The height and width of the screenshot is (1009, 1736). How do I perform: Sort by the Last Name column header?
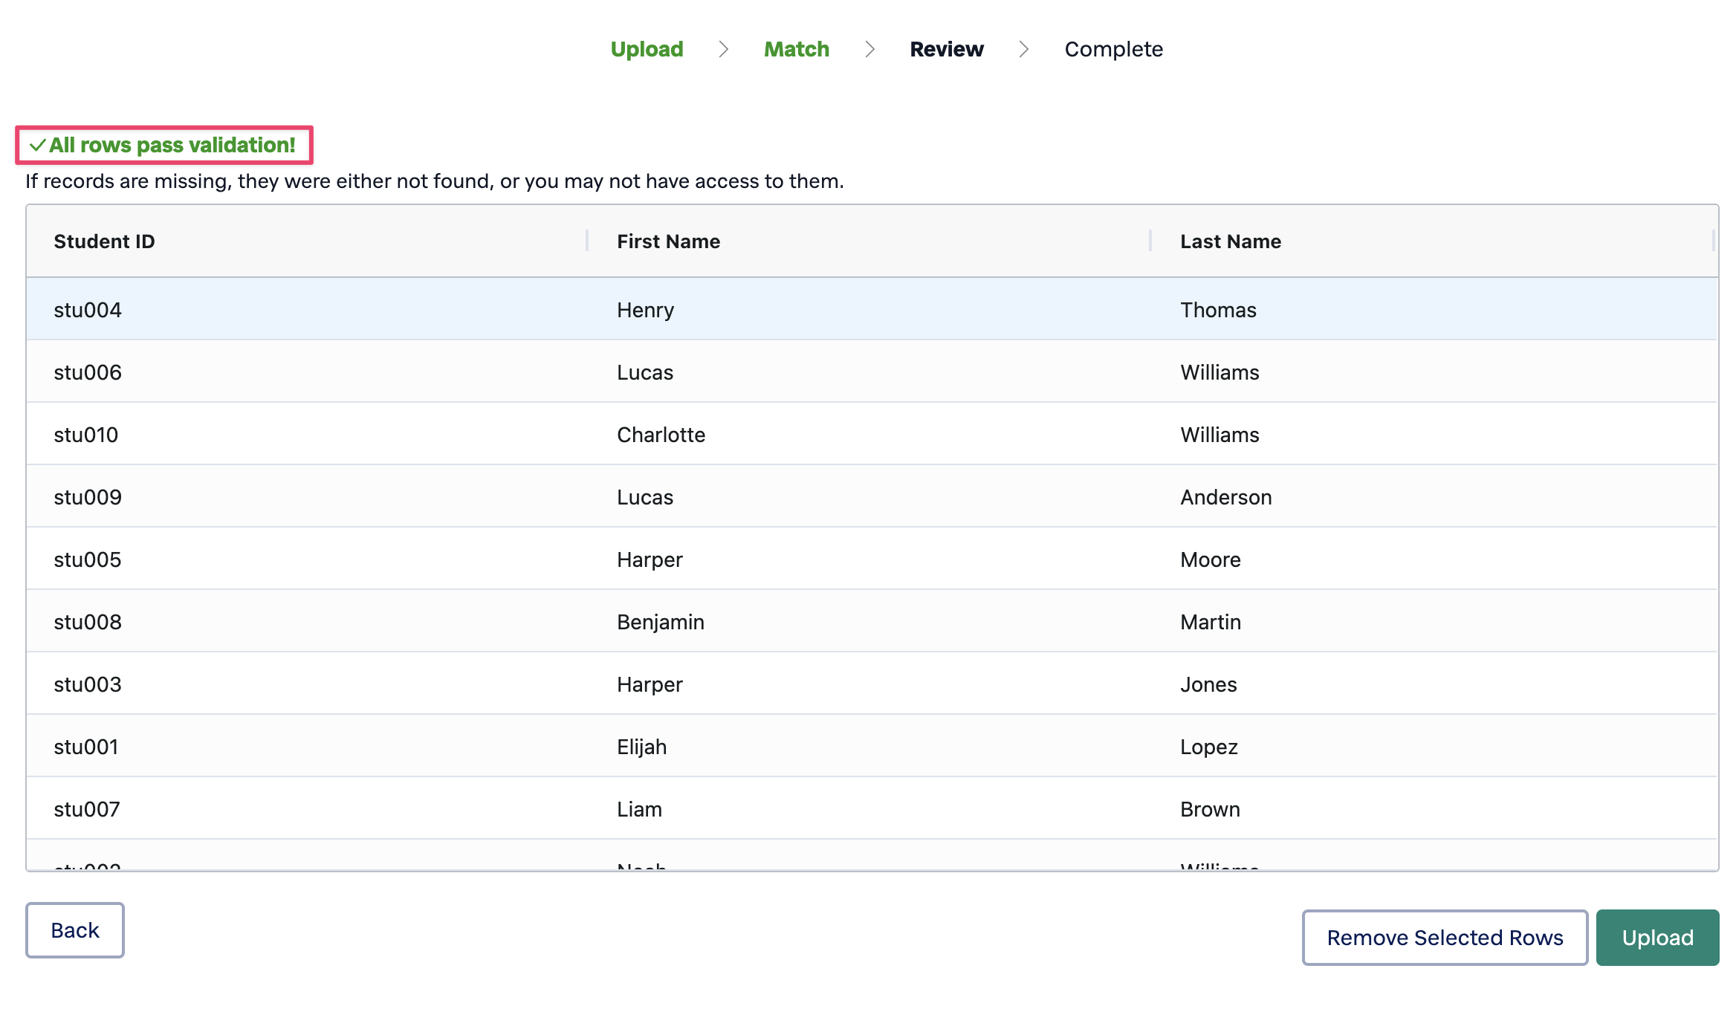1230,241
